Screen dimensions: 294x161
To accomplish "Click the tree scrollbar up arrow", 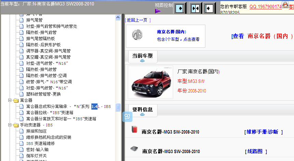I will [118, 17].
